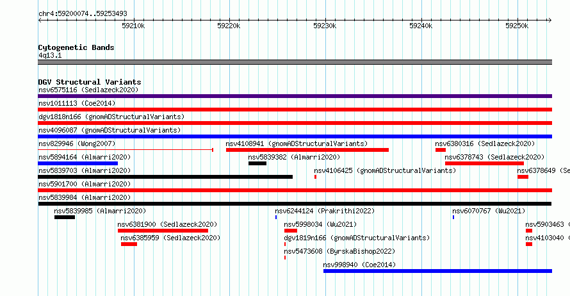Image resolution: width=570 pixels, height=296 pixels.
Task: Click the DGV Structural Variants track title
Action: [90, 82]
